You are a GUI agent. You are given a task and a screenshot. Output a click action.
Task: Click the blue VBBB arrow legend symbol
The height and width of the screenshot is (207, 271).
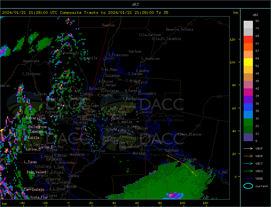pyautogui.click(x=248, y=178)
